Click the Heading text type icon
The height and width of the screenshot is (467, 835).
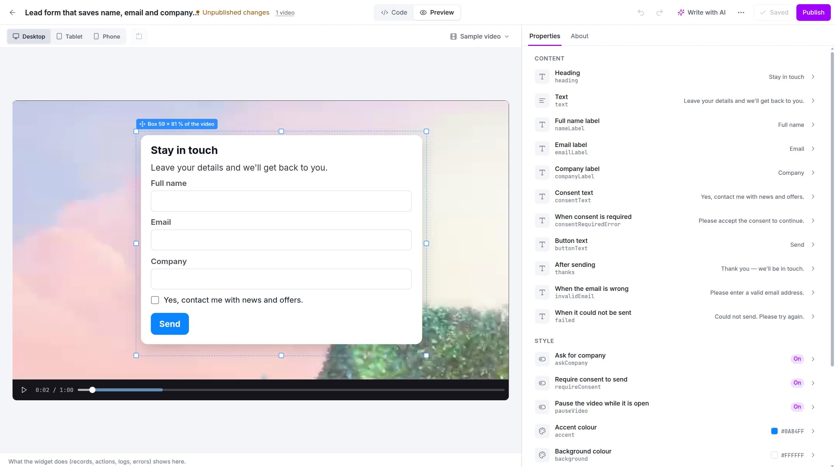coord(542,77)
